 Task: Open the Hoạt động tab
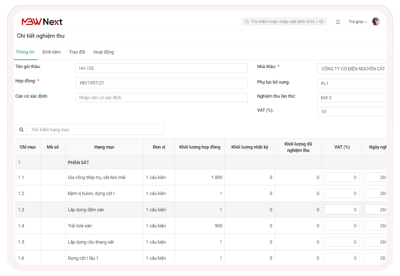[103, 52]
